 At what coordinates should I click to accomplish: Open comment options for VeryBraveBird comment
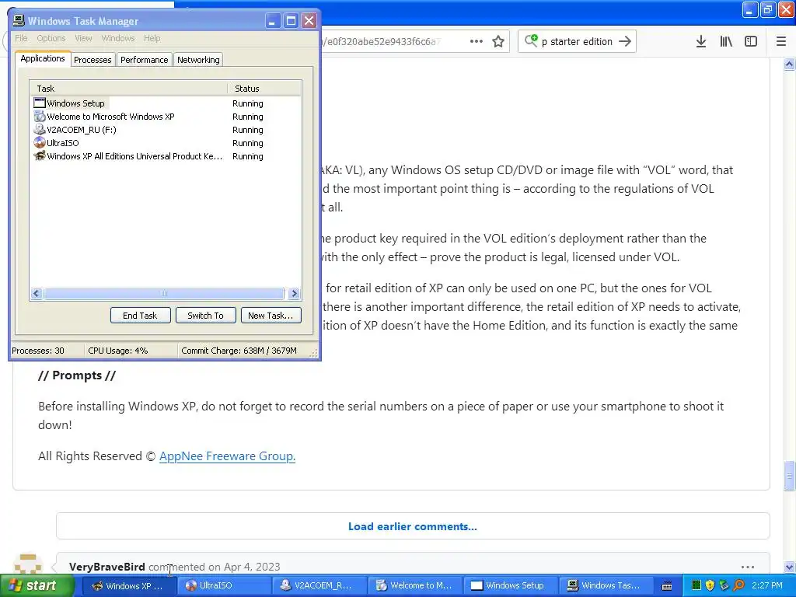click(x=747, y=567)
